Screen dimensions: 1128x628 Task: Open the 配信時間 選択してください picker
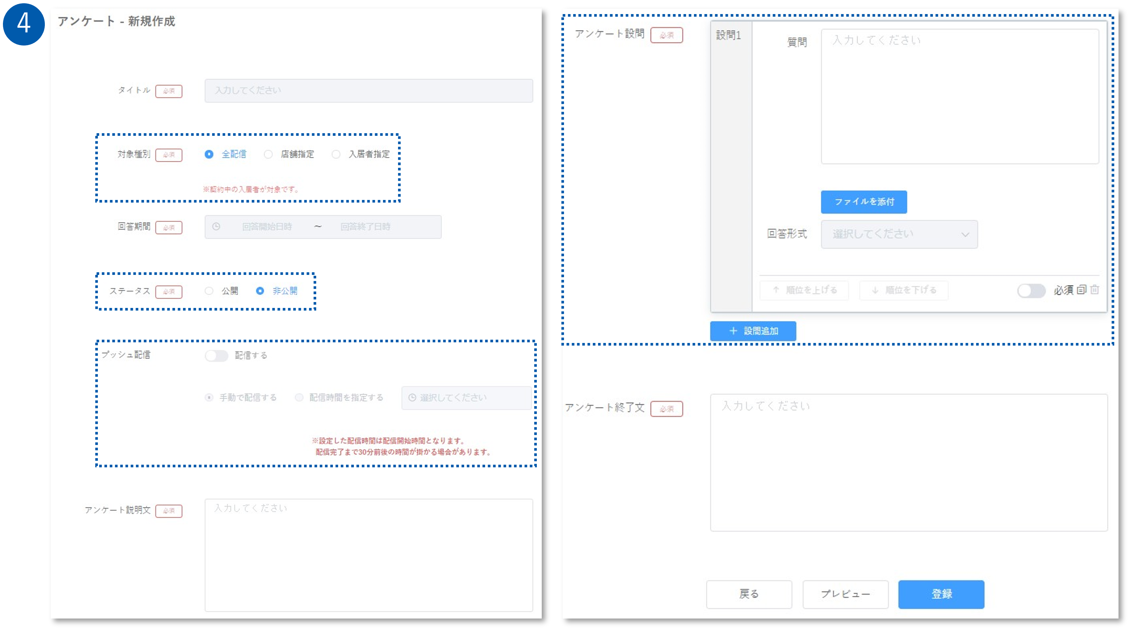click(x=466, y=397)
